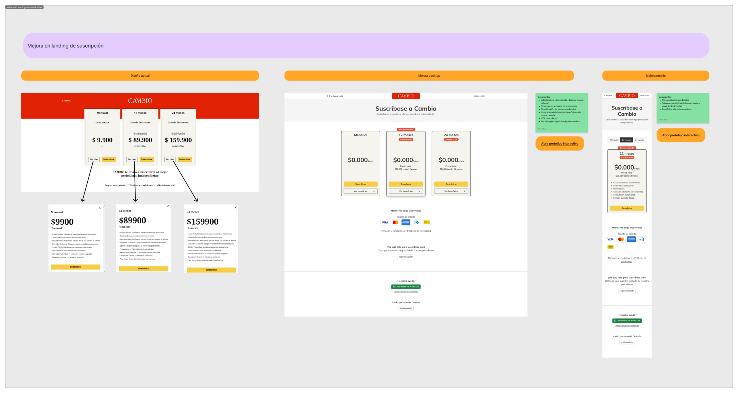This screenshot has width=738, height=393.
Task: Click the Visa card icon in desktop mockup
Action: click(x=385, y=222)
